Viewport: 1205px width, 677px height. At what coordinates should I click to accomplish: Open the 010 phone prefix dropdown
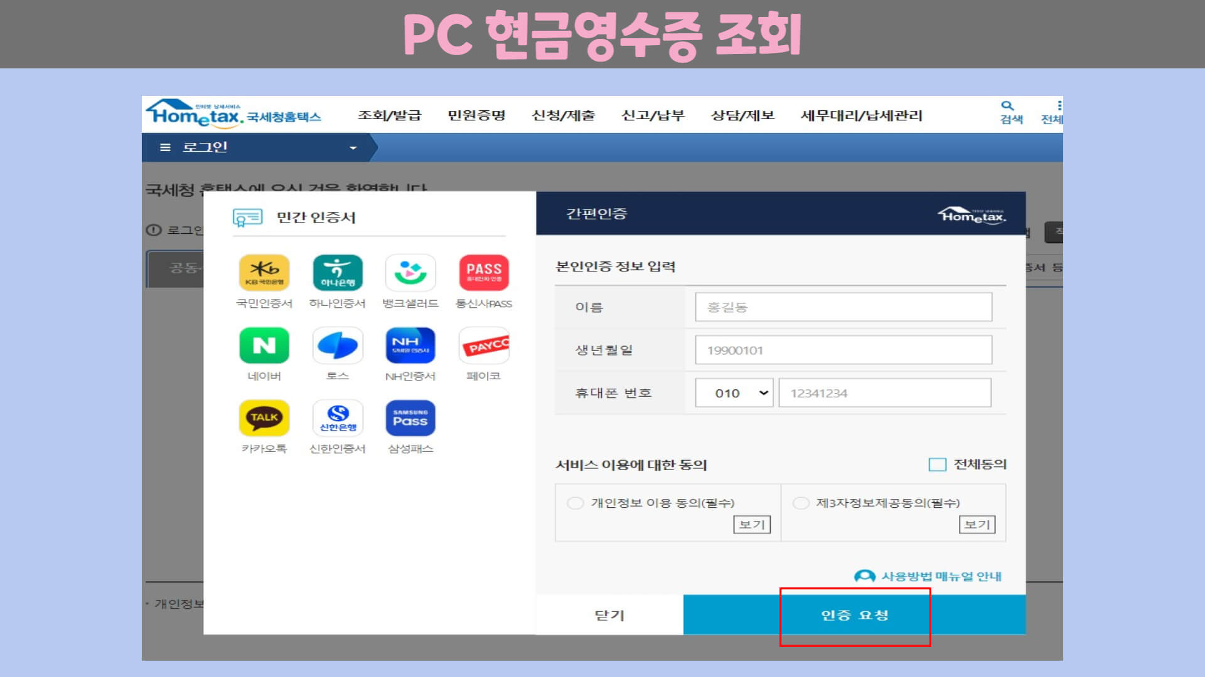(x=734, y=393)
